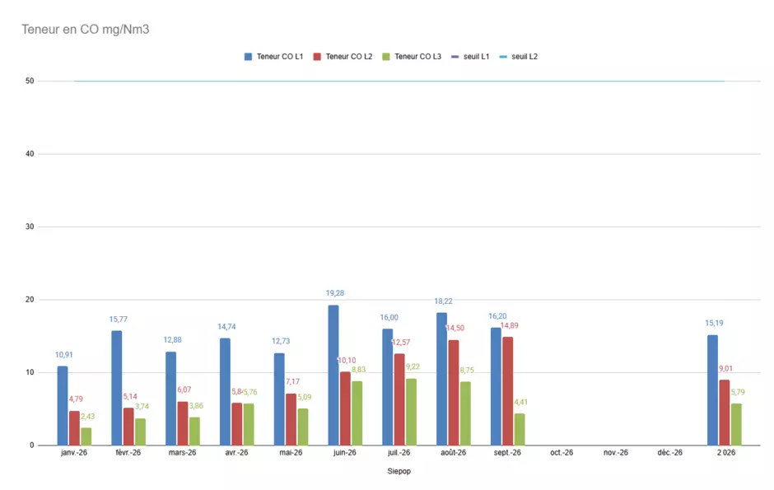774x490 pixels.
Task: Click the data label 19,28
Action: click(x=335, y=293)
